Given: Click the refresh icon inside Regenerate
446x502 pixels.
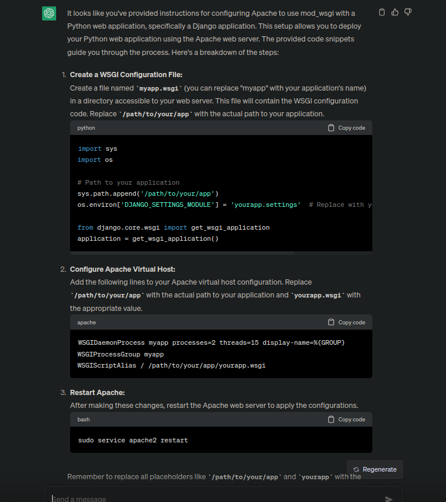Looking at the screenshot, I should click(x=357, y=469).
